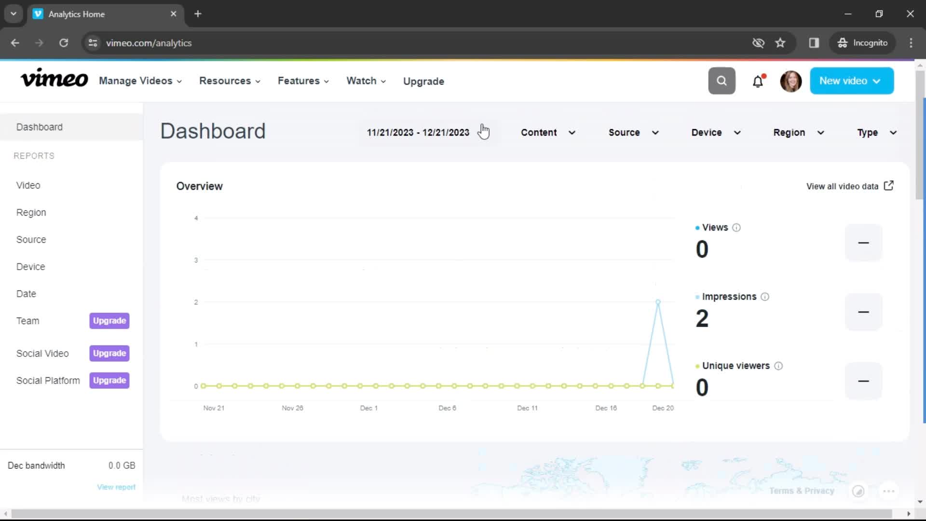Click the compass icon near Terms & Privacy
The image size is (926, 521).
tap(858, 491)
